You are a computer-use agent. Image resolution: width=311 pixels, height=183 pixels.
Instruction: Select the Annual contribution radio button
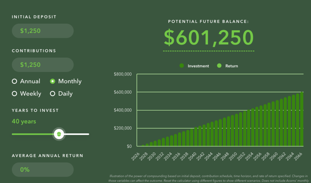pos(14,82)
